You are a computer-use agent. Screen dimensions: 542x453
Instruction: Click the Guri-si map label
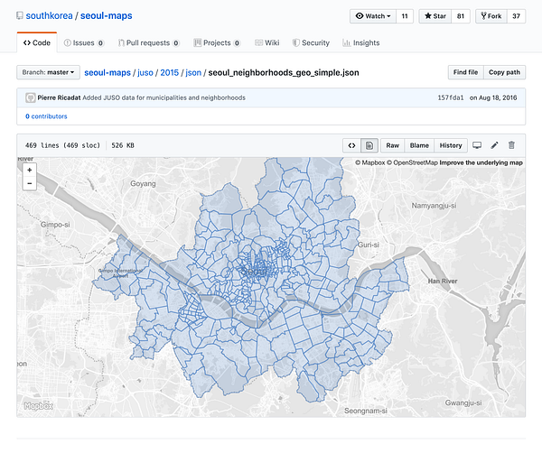pos(369,245)
